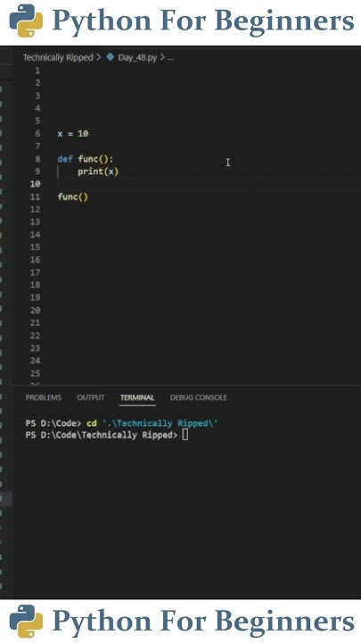
Task: Click line number 25 in the gutter
Action: (x=35, y=373)
